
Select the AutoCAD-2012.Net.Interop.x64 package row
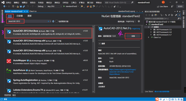48,42
